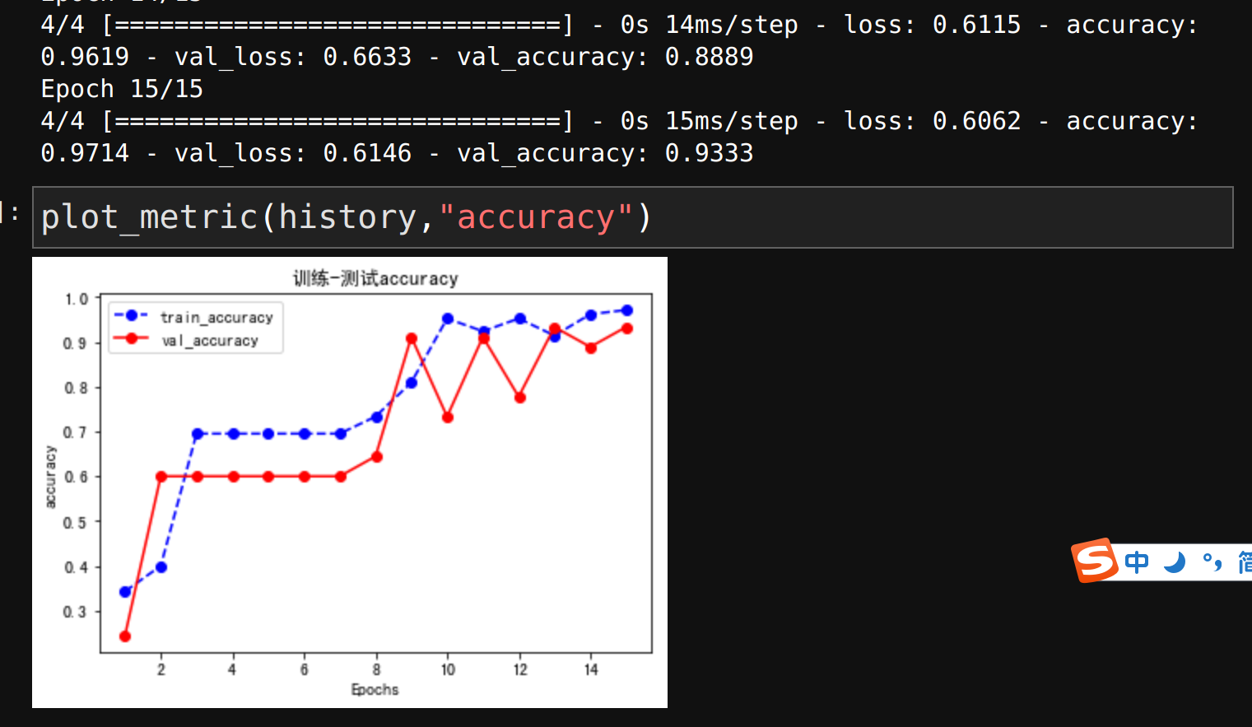Click the 'val_loss: 0.6146' text
This screenshot has width=1252, height=727.
pos(293,153)
